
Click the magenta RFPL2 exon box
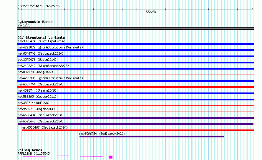coord(110,157)
